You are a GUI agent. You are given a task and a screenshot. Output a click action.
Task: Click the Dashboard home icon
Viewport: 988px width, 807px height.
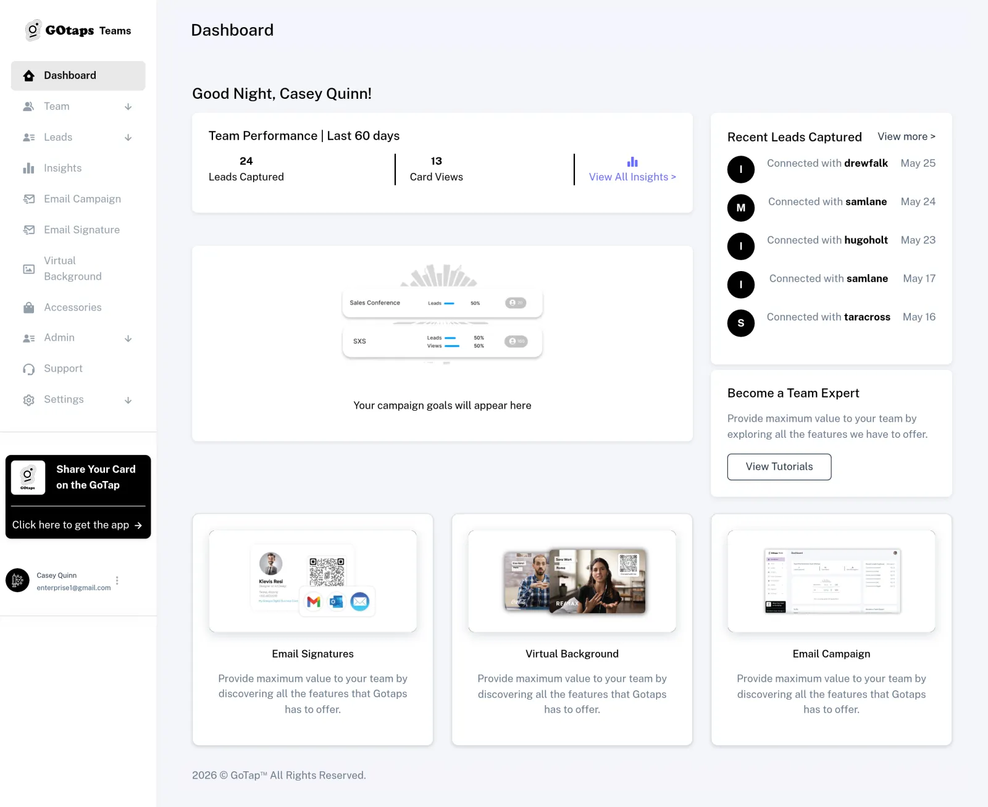[x=28, y=75]
